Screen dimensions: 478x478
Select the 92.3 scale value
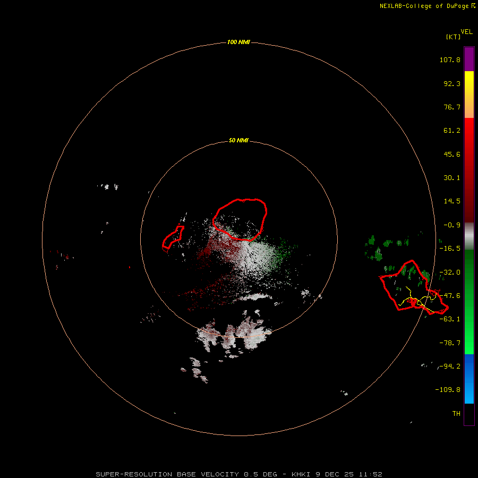click(x=452, y=83)
